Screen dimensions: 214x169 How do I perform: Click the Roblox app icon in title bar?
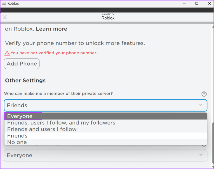(4, 4)
